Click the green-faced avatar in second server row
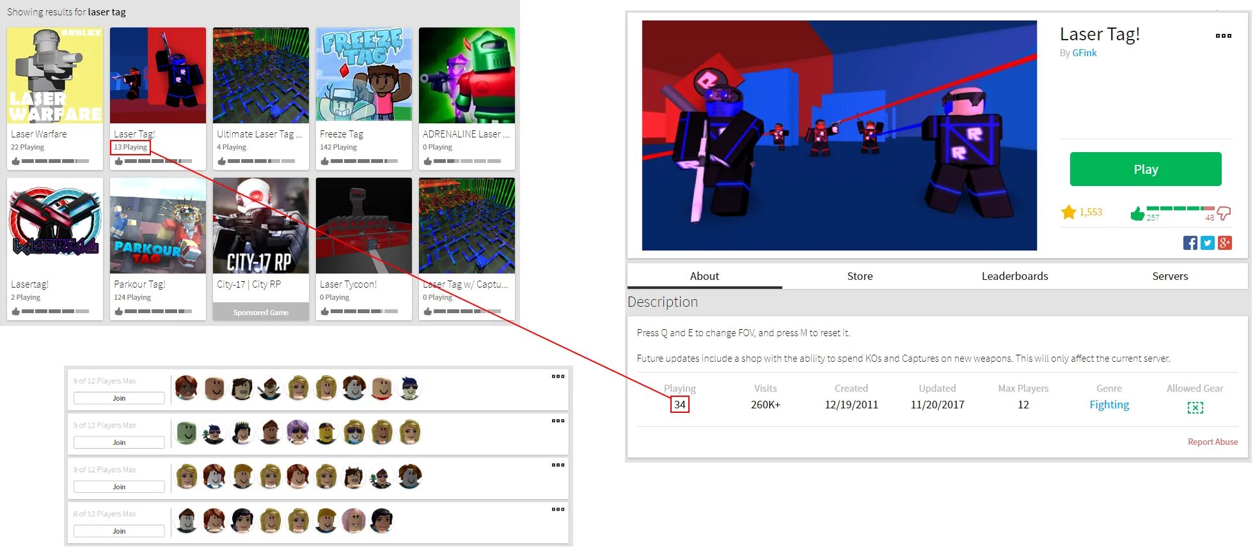This screenshot has height=549, width=1255. [186, 433]
